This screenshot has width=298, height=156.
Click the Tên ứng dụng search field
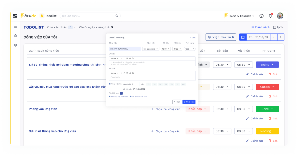(x=87, y=16)
